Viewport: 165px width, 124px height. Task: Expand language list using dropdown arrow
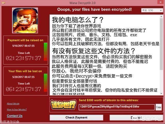[x=161, y=10]
